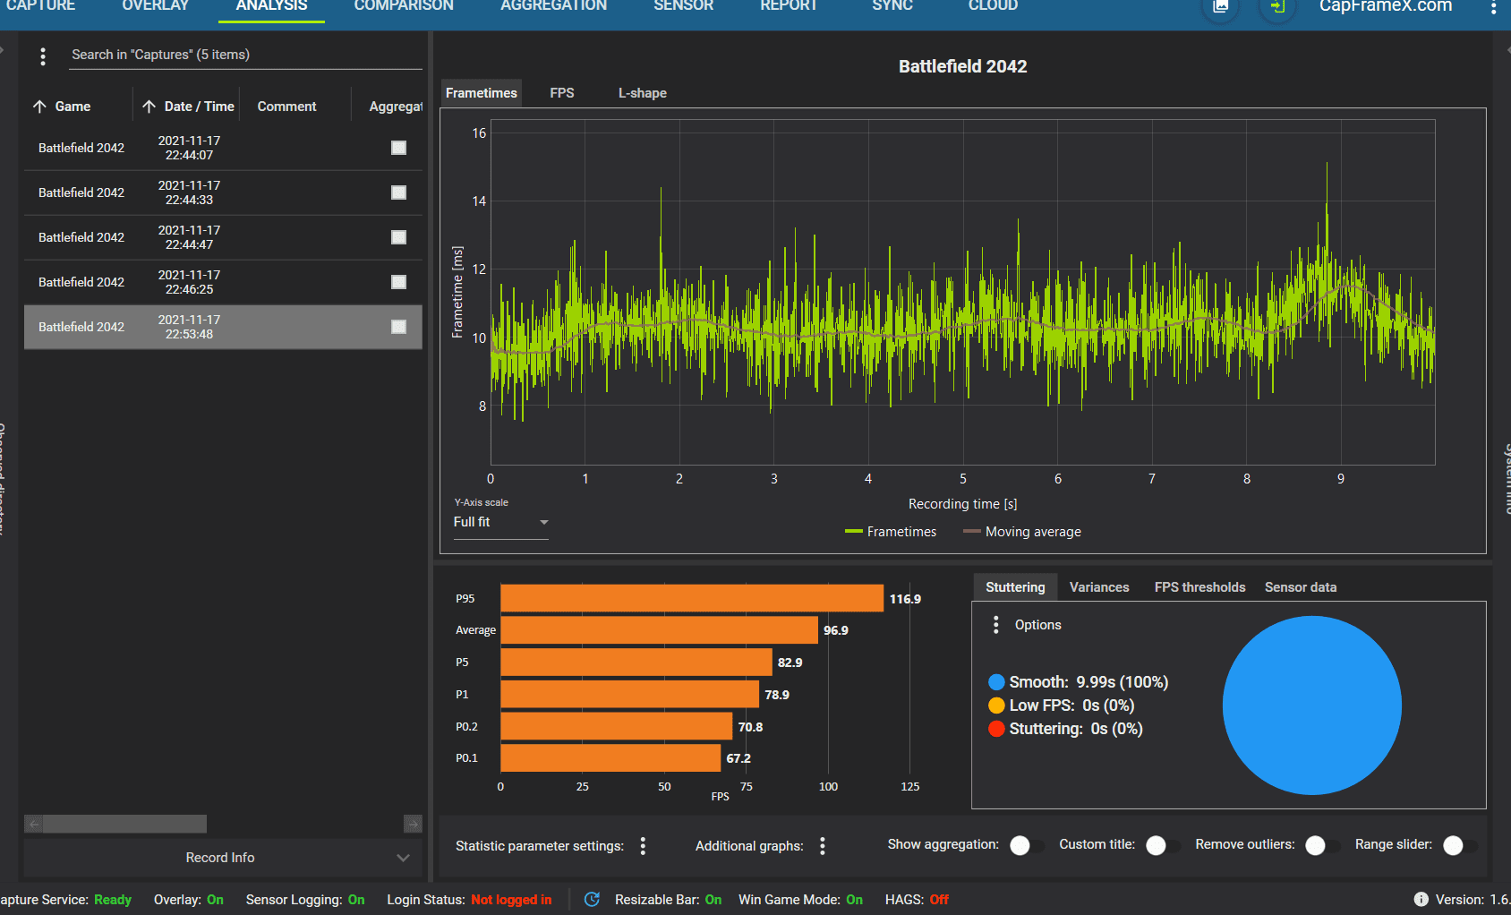Open the COMPARISON tab

click(404, 6)
